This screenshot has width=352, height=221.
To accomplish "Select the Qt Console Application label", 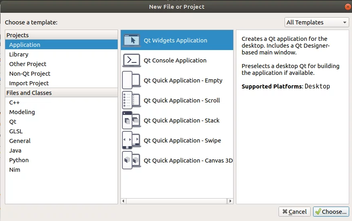I will (175, 60).
